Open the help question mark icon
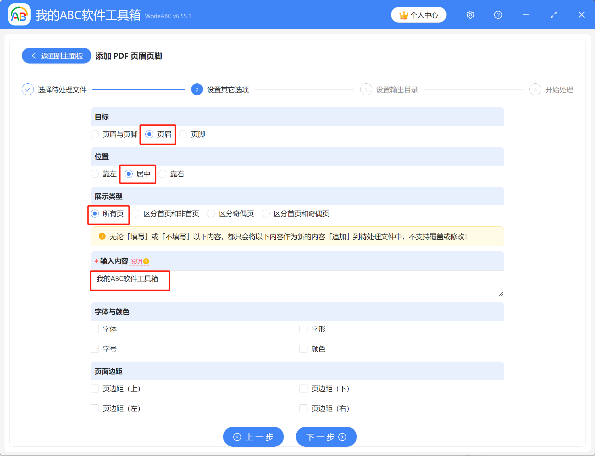595x456 pixels. click(498, 15)
